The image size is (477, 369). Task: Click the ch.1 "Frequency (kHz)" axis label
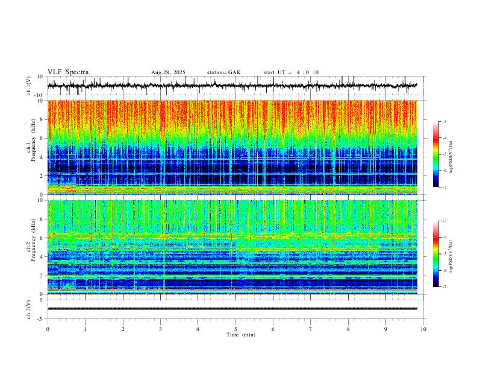pyautogui.click(x=33, y=140)
